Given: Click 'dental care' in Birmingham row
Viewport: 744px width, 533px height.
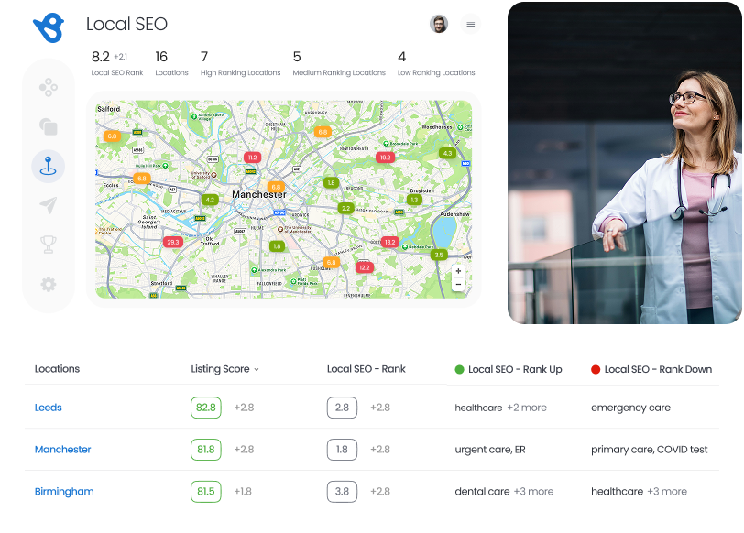Looking at the screenshot, I should pyautogui.click(x=482, y=491).
